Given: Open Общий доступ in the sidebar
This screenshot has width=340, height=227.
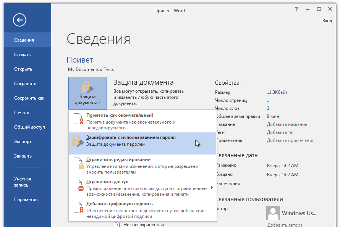Looking at the screenshot, I should (x=28, y=127).
